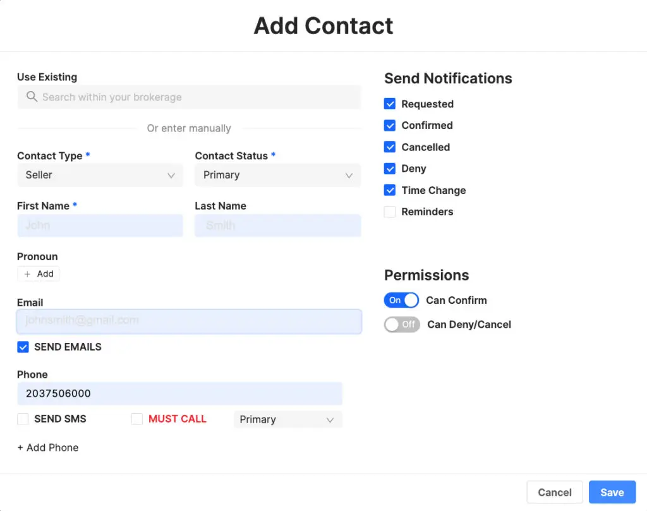Click the search magnifier icon
The image size is (647, 511).
(x=32, y=97)
